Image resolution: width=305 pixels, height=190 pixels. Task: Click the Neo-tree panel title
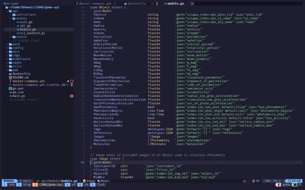[10, 4]
